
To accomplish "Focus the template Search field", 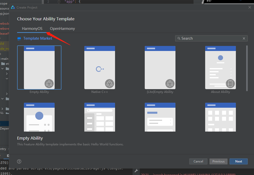I will (x=211, y=38).
